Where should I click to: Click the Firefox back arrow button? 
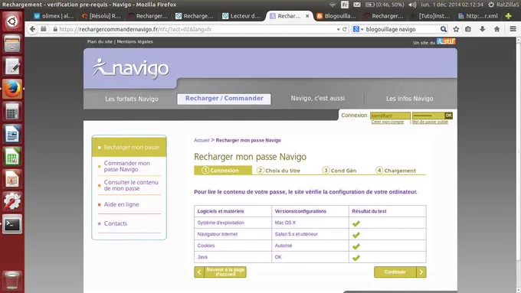pyautogui.click(x=32, y=29)
